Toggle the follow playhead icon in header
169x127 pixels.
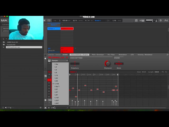[x=108, y=21]
